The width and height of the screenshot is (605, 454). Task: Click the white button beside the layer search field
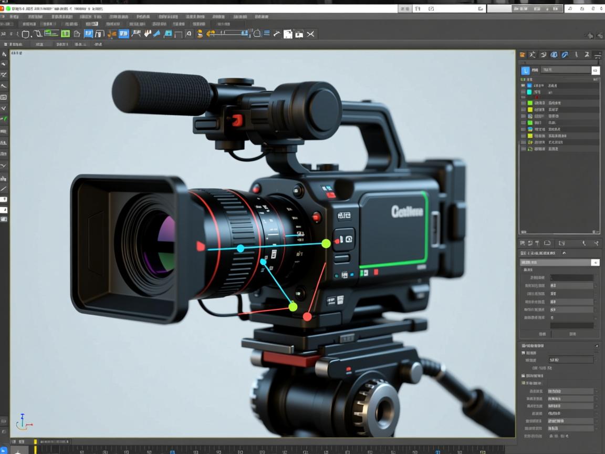coord(595,70)
